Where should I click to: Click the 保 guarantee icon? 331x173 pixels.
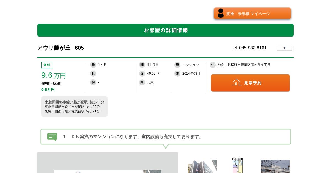click(x=93, y=82)
